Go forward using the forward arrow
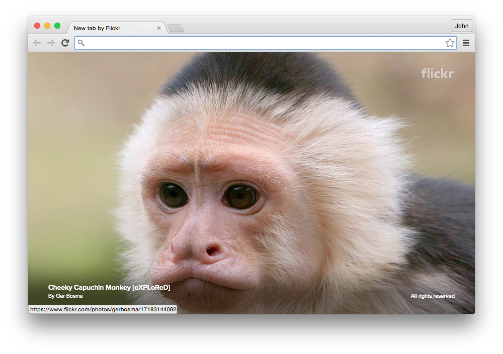 pyautogui.click(x=51, y=43)
